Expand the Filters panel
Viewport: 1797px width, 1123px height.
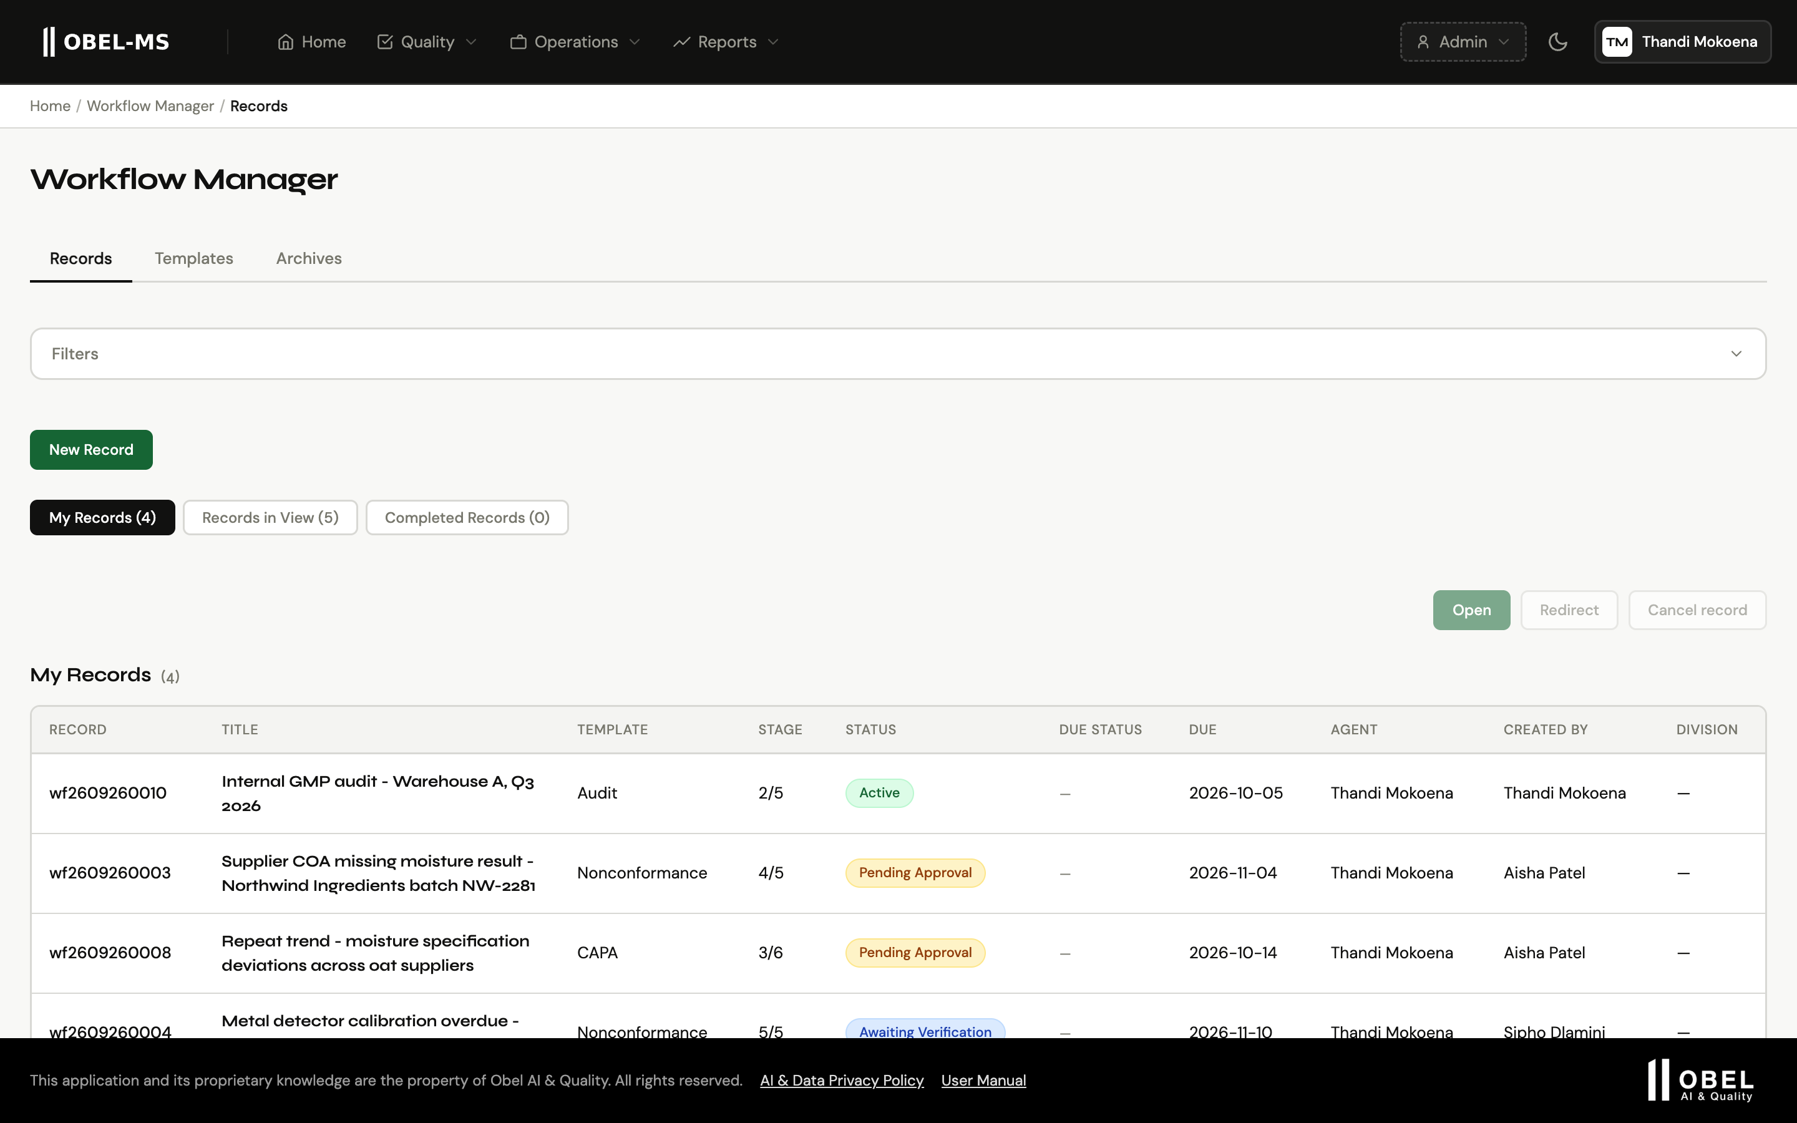[x=898, y=354]
